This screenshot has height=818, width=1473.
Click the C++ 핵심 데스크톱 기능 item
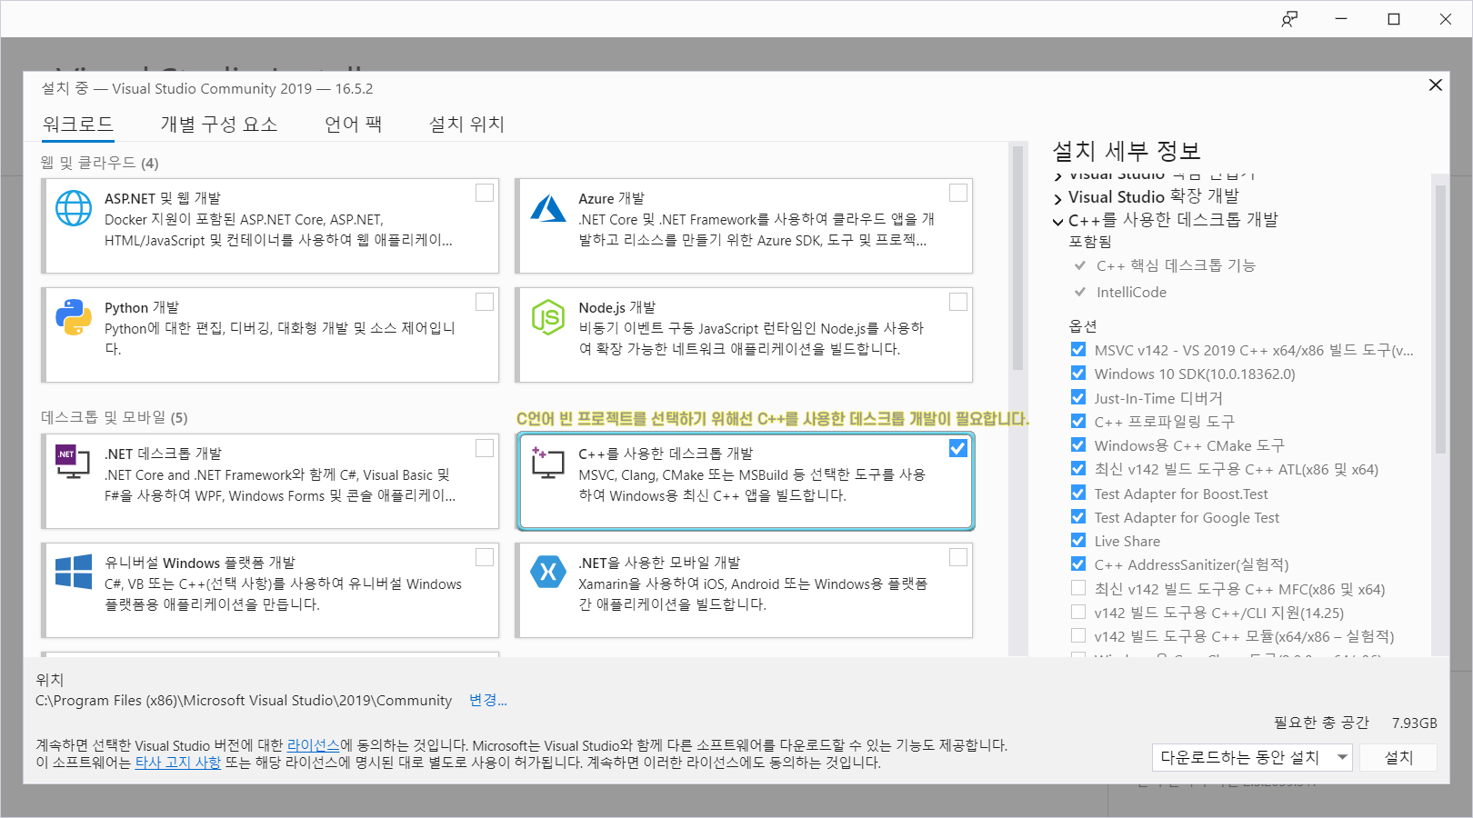point(1176,265)
